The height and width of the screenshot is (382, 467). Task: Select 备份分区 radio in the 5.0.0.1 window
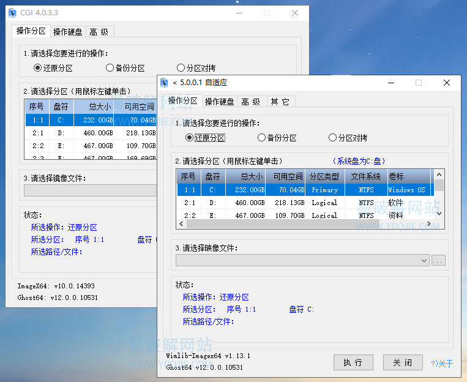coord(262,138)
